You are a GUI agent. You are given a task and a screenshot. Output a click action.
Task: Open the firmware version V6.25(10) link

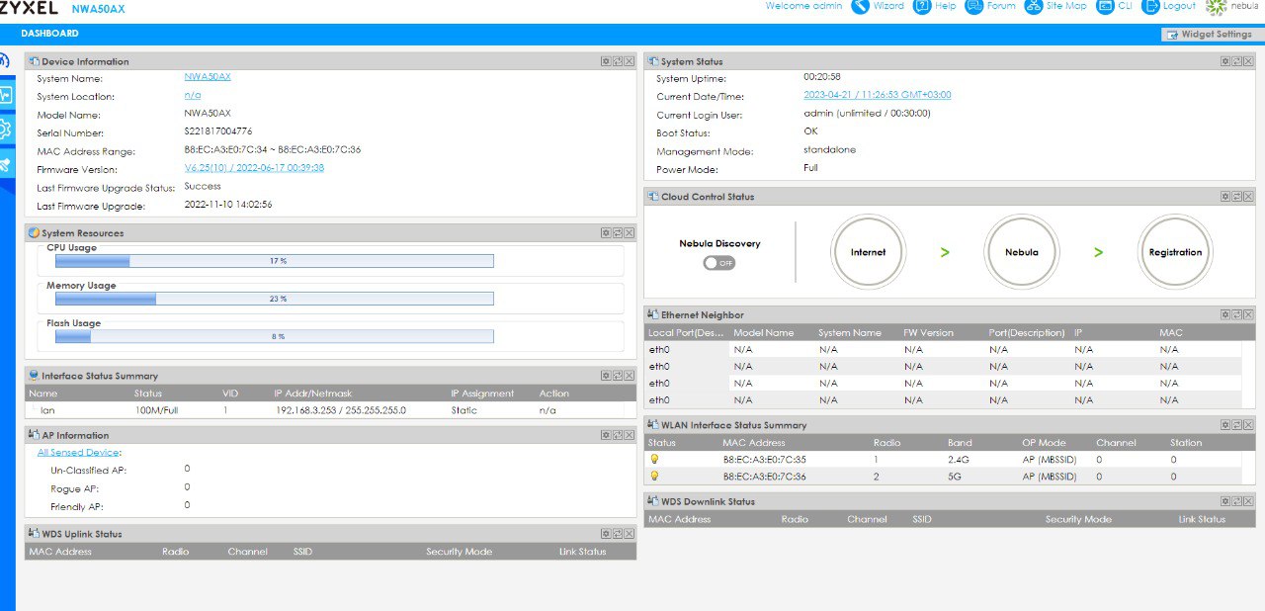pyautogui.click(x=254, y=168)
